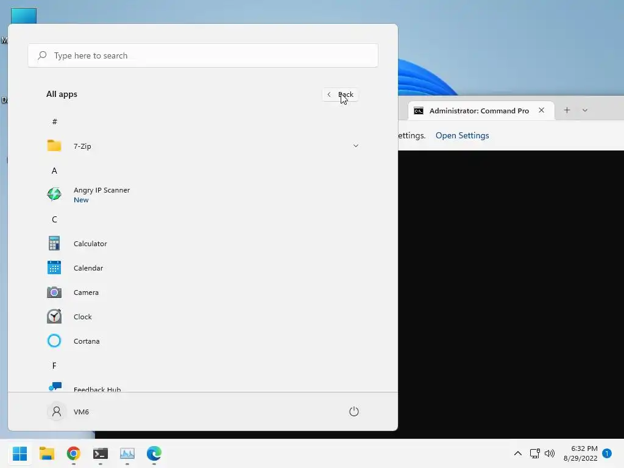
Task: Select the Clock label text
Action: (82, 317)
